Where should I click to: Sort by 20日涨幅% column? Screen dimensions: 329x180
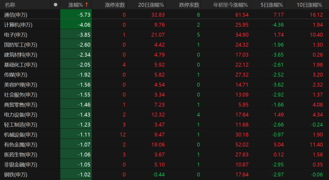tap(151, 5)
